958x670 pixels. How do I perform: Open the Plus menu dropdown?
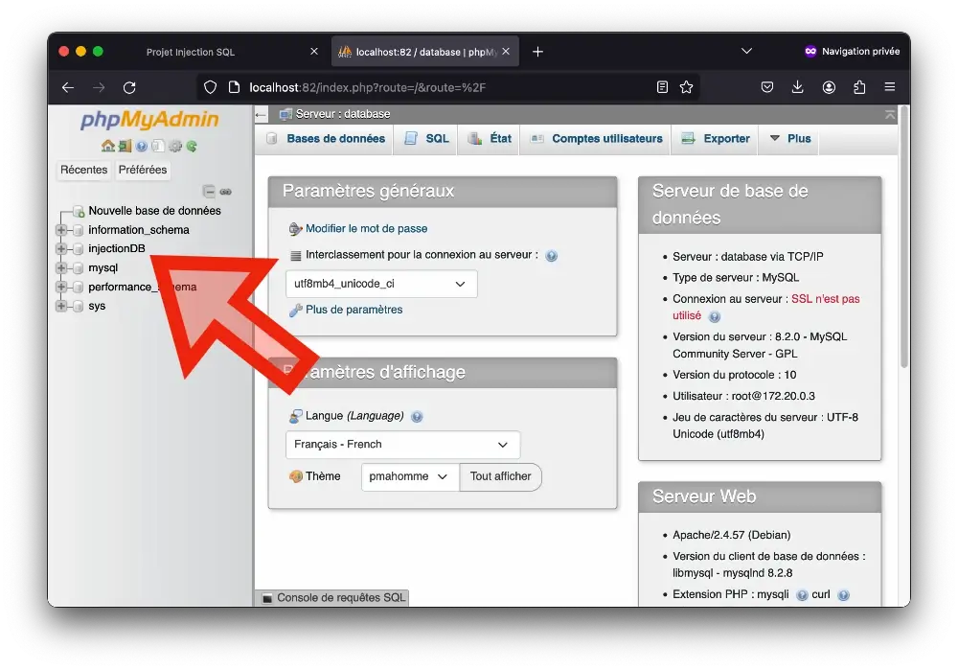(790, 139)
